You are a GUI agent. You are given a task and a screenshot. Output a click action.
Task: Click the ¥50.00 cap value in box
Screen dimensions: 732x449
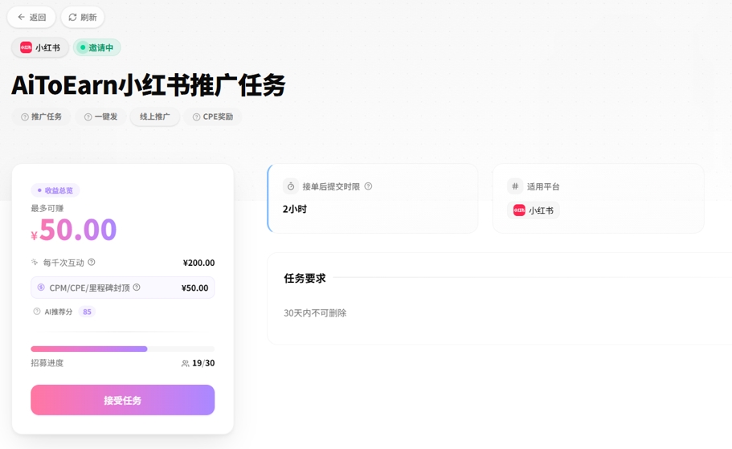(x=194, y=288)
